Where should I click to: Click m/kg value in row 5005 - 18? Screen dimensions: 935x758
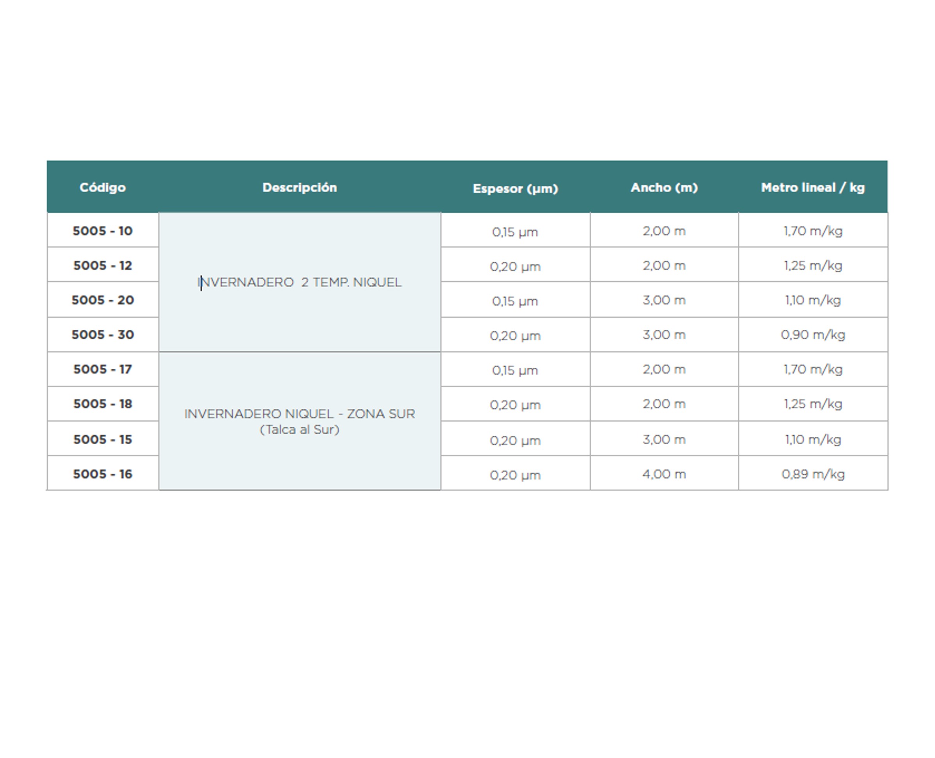(x=813, y=404)
